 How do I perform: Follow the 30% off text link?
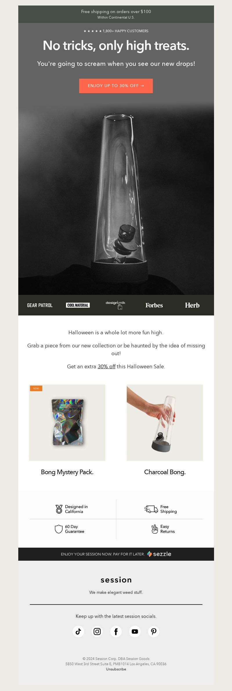tap(106, 366)
